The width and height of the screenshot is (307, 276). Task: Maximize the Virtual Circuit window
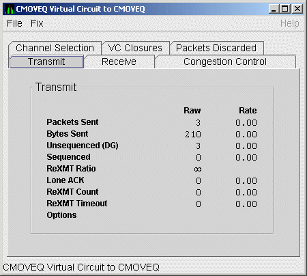tap(284, 9)
